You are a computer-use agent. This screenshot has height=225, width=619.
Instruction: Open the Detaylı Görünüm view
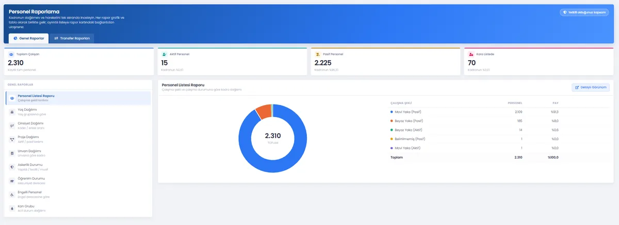tap(591, 88)
